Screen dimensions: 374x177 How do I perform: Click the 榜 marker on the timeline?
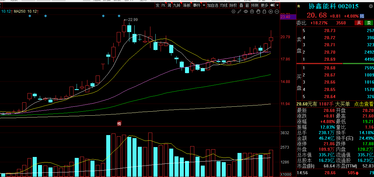click(x=119, y=124)
